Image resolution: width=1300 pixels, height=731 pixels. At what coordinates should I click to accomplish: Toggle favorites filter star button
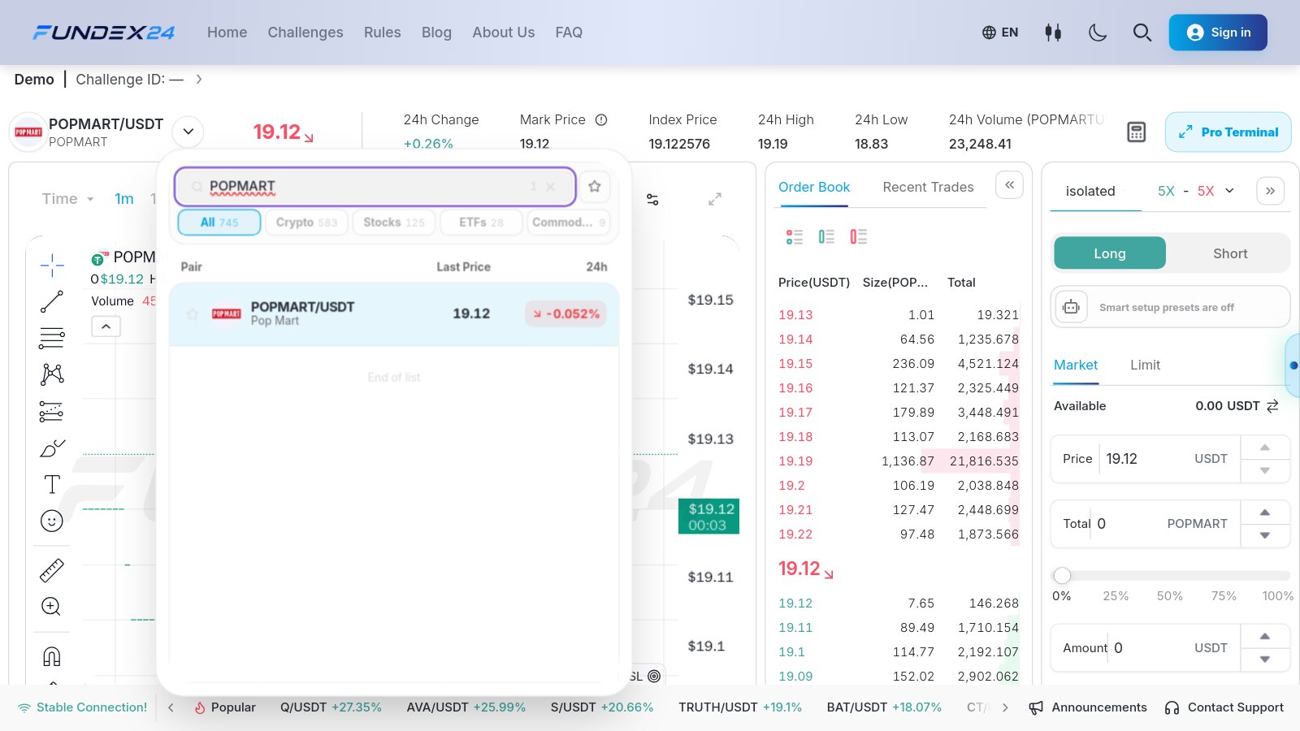[595, 186]
